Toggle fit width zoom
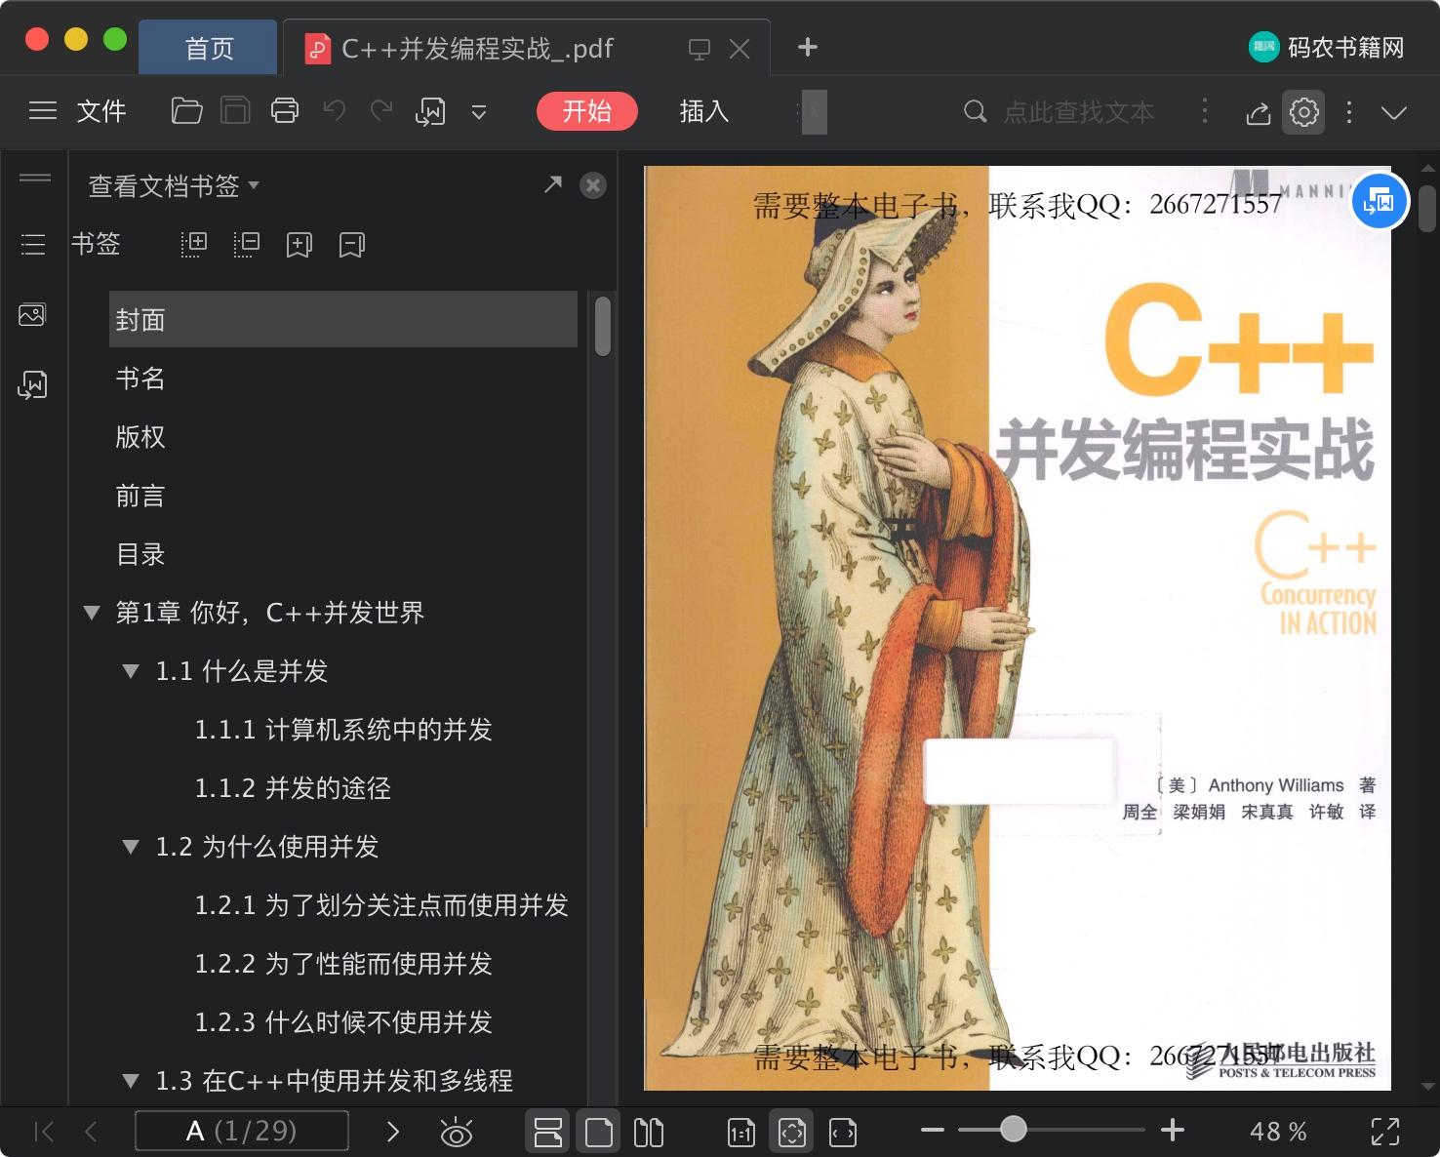Screen dimensions: 1440x1157 843,1132
